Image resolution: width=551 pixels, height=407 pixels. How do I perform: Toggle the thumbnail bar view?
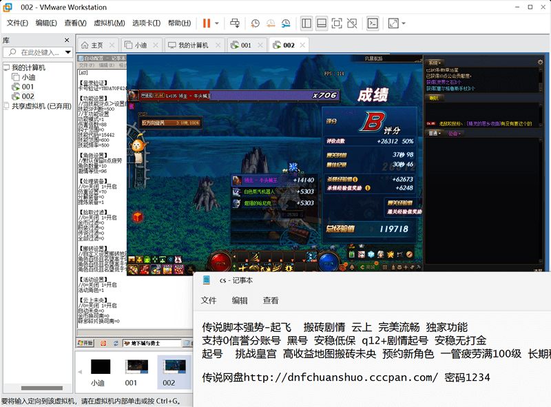tap(322, 23)
